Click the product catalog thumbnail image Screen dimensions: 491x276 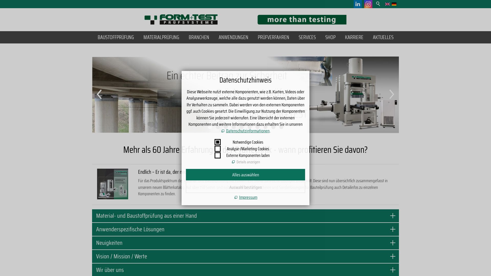click(112, 184)
